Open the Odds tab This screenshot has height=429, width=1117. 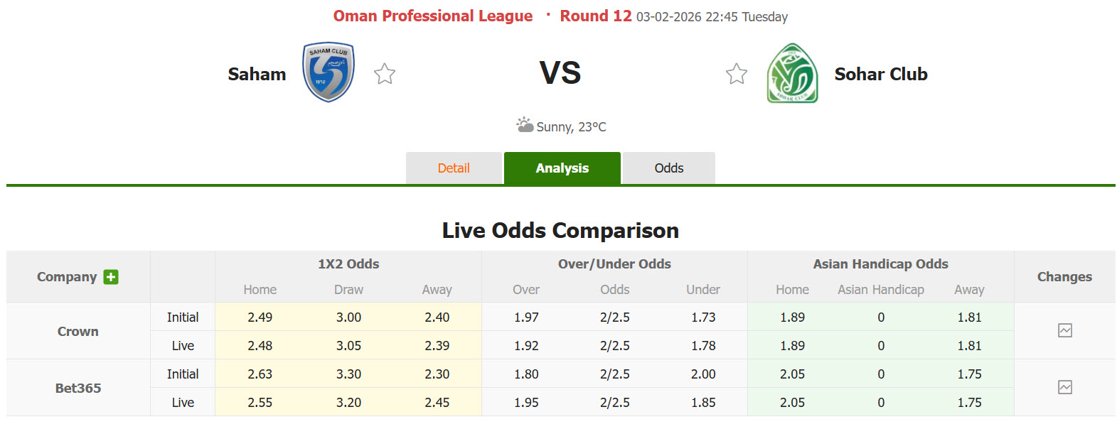(668, 168)
